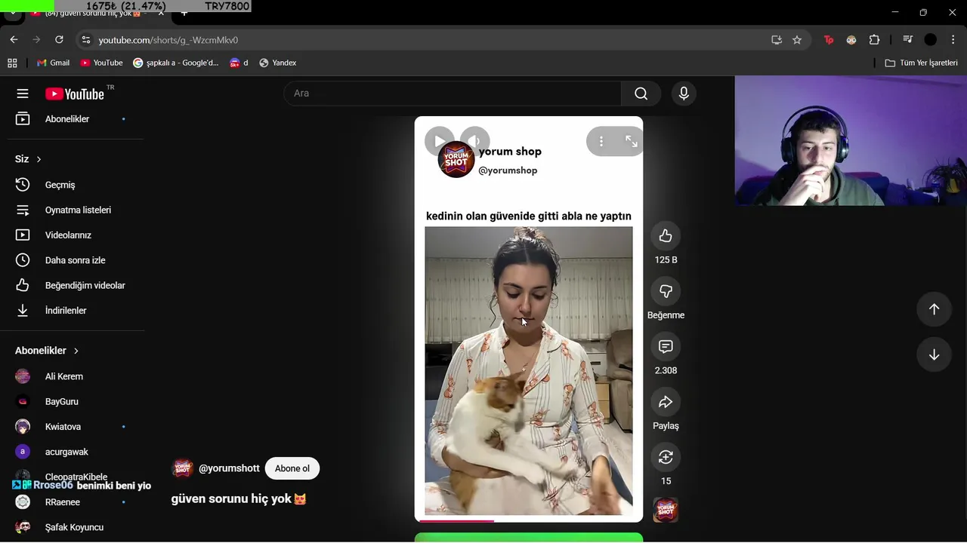967x543 pixels.
Task: Click the short's video frame with cat
Action: point(529,371)
